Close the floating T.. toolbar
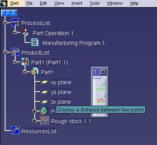The image size is (157, 145). point(103,72)
